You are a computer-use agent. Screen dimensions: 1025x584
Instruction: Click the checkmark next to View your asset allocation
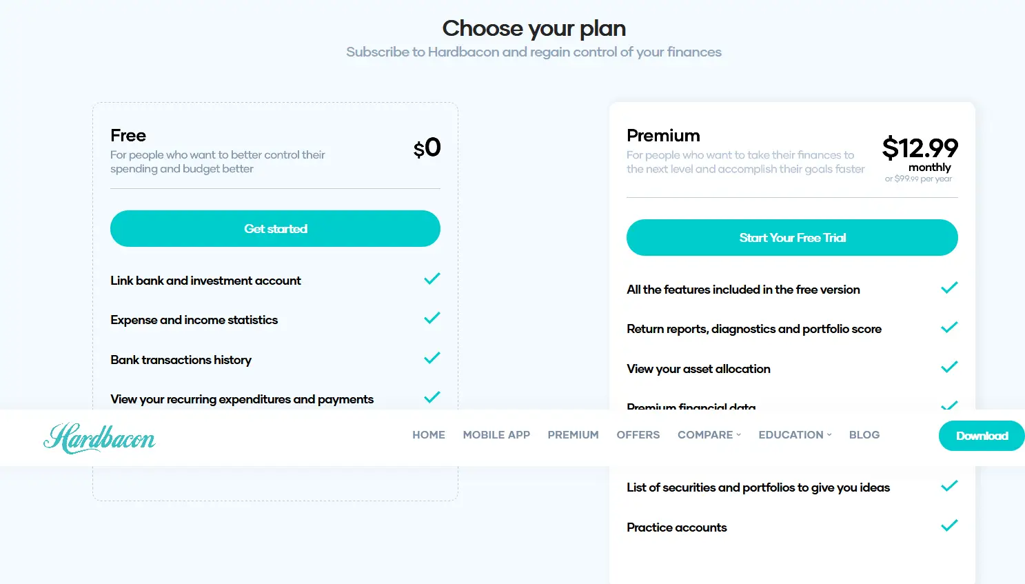pos(949,367)
